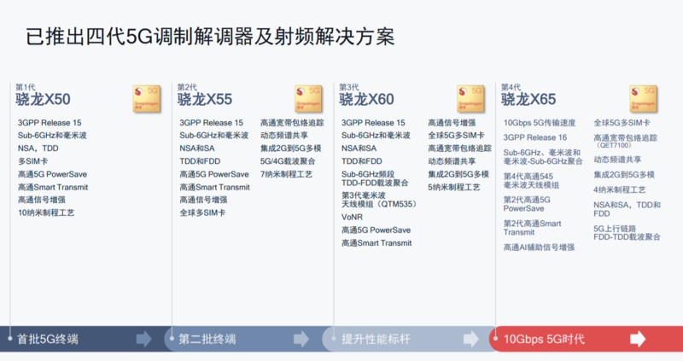Click 第2代高通Smart Transmit under X65

532,228
